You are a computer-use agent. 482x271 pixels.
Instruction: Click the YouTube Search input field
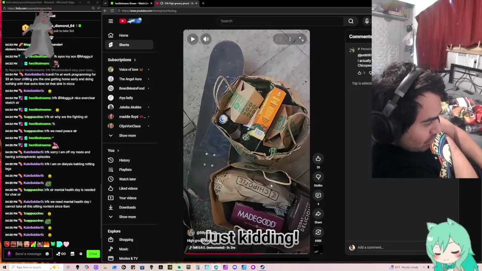point(280,21)
